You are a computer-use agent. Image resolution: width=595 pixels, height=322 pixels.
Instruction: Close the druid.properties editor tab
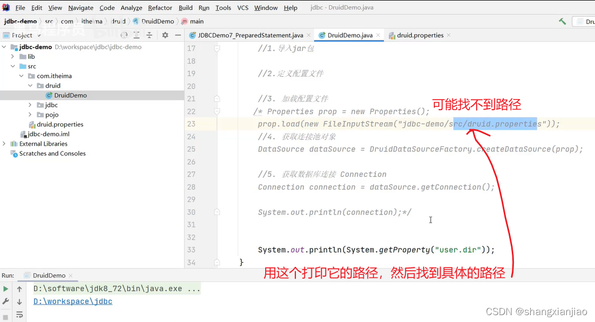click(449, 35)
